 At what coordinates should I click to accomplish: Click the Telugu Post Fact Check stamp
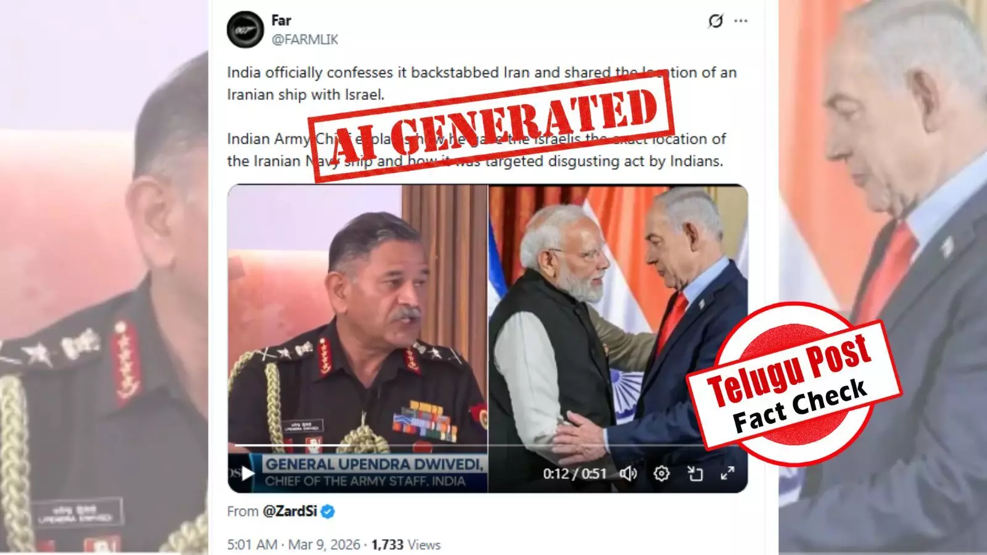tap(794, 384)
